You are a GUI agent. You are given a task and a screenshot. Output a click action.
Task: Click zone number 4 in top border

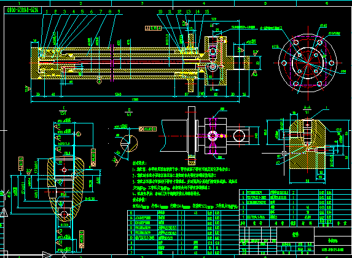[204, 3]
